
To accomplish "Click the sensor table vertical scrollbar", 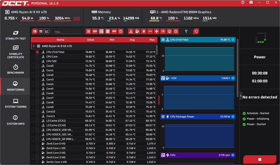I will [157, 50].
